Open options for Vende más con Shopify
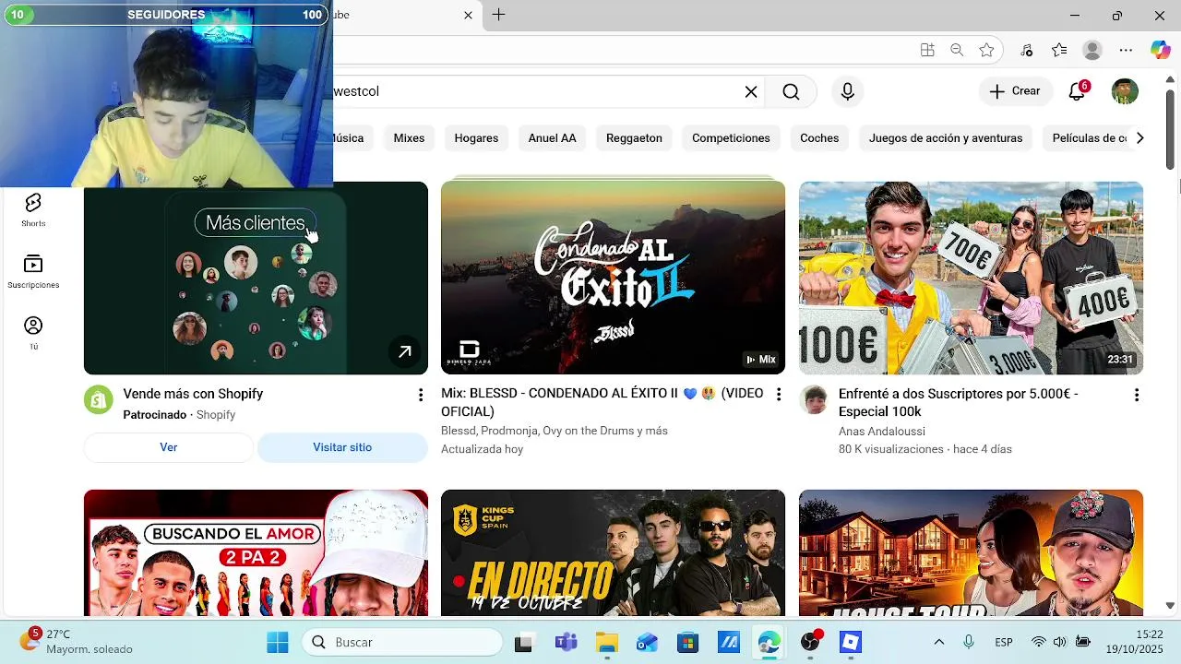Image resolution: width=1181 pixels, height=664 pixels. click(x=421, y=395)
